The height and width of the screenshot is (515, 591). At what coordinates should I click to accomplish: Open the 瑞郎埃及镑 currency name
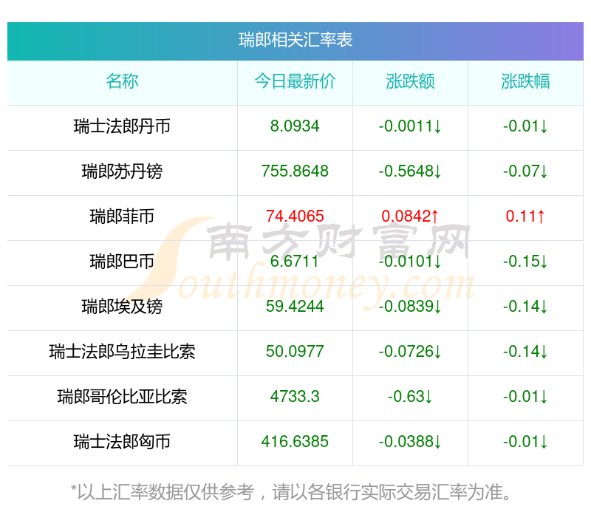coord(122,306)
